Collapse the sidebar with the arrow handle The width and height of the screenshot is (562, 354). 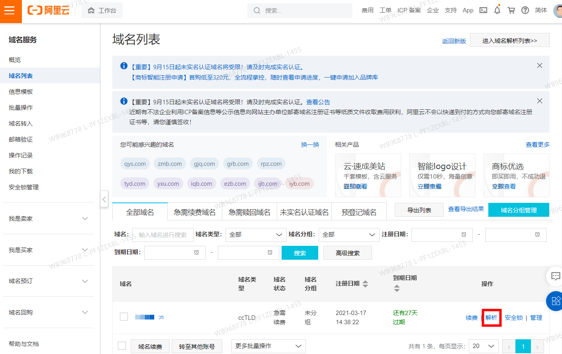tap(104, 199)
